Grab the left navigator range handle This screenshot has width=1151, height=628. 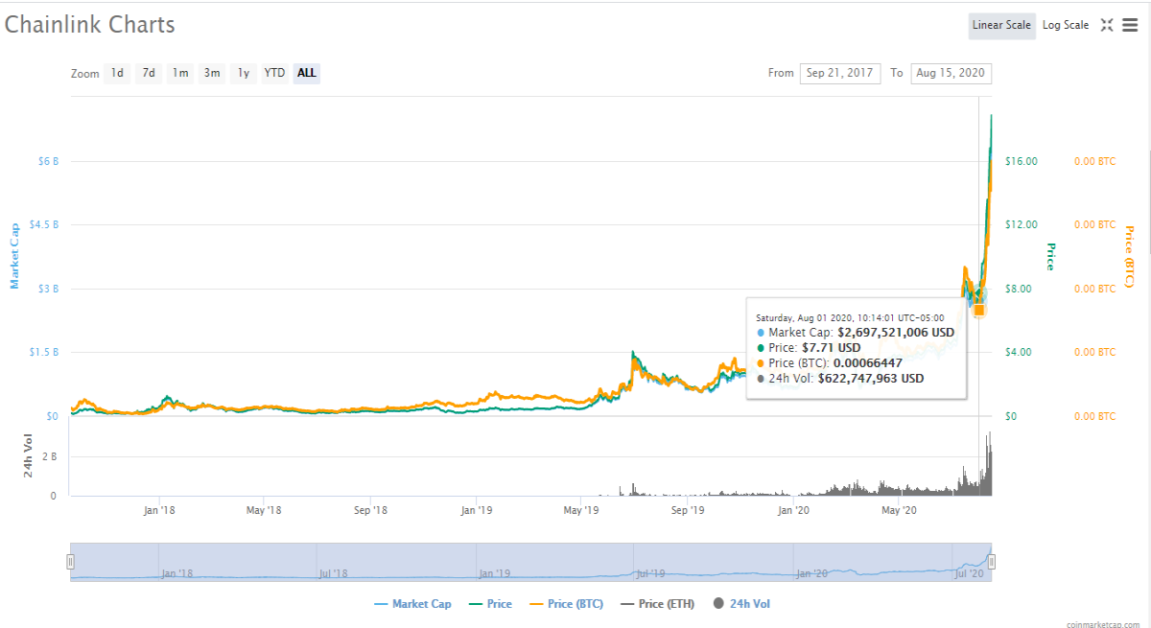[x=70, y=562]
